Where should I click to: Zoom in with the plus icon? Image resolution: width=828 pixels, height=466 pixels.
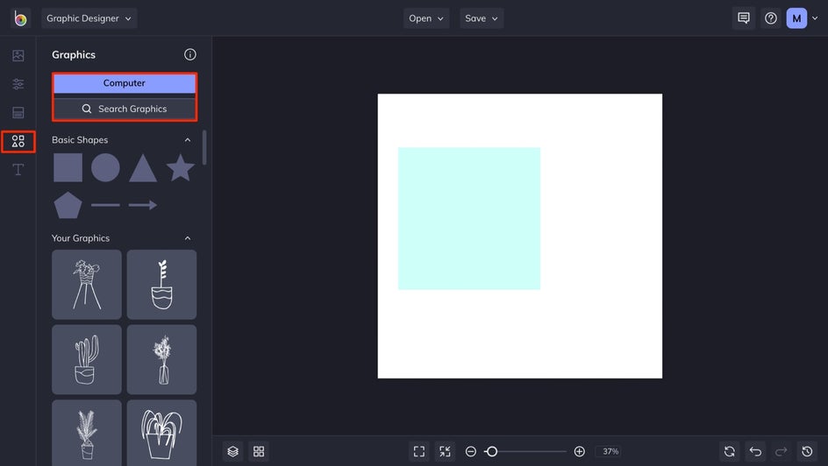(579, 451)
